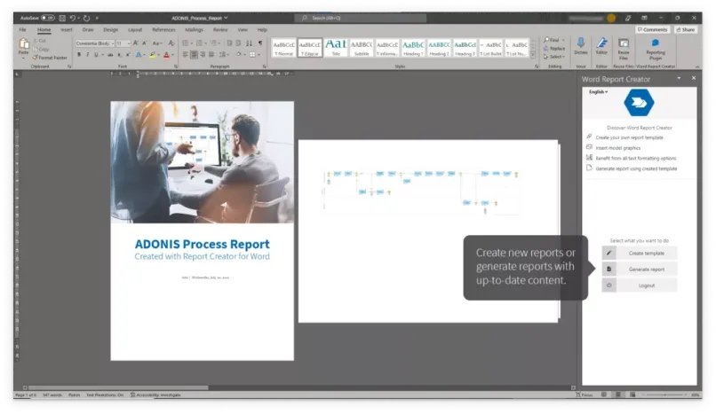This screenshot has width=716, height=414.
Task: Open the Font dialog launcher
Action: tap(176, 66)
